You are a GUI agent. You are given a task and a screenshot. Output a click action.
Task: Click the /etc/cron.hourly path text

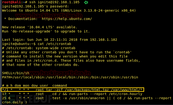pyautogui.click(x=126, y=94)
